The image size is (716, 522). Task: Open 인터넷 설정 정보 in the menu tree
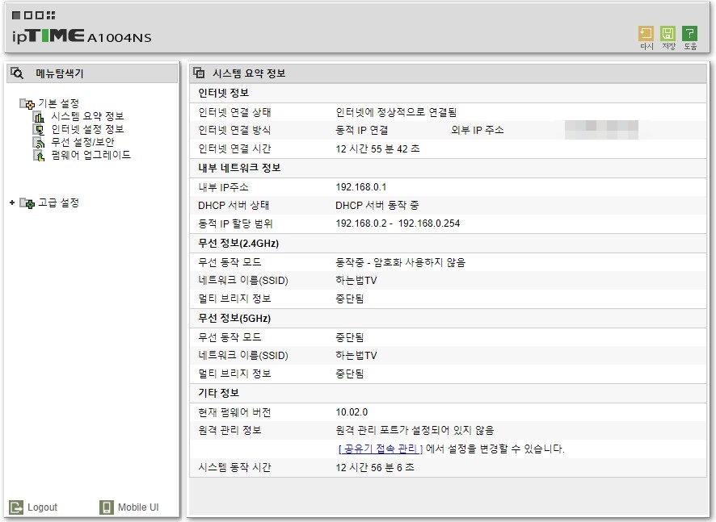click(x=87, y=129)
